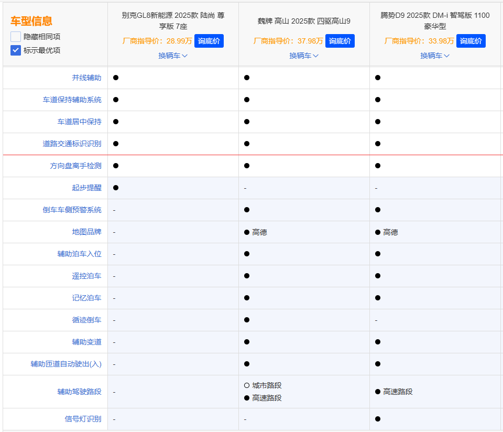Open 换辆车 dropdown under 魏牌 高山
Image resolution: width=503 pixels, height=432 pixels.
304,56
